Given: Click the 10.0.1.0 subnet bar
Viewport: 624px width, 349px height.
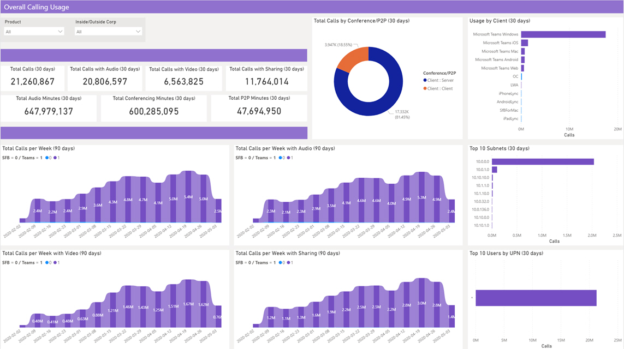Looking at the screenshot, I should point(494,170).
